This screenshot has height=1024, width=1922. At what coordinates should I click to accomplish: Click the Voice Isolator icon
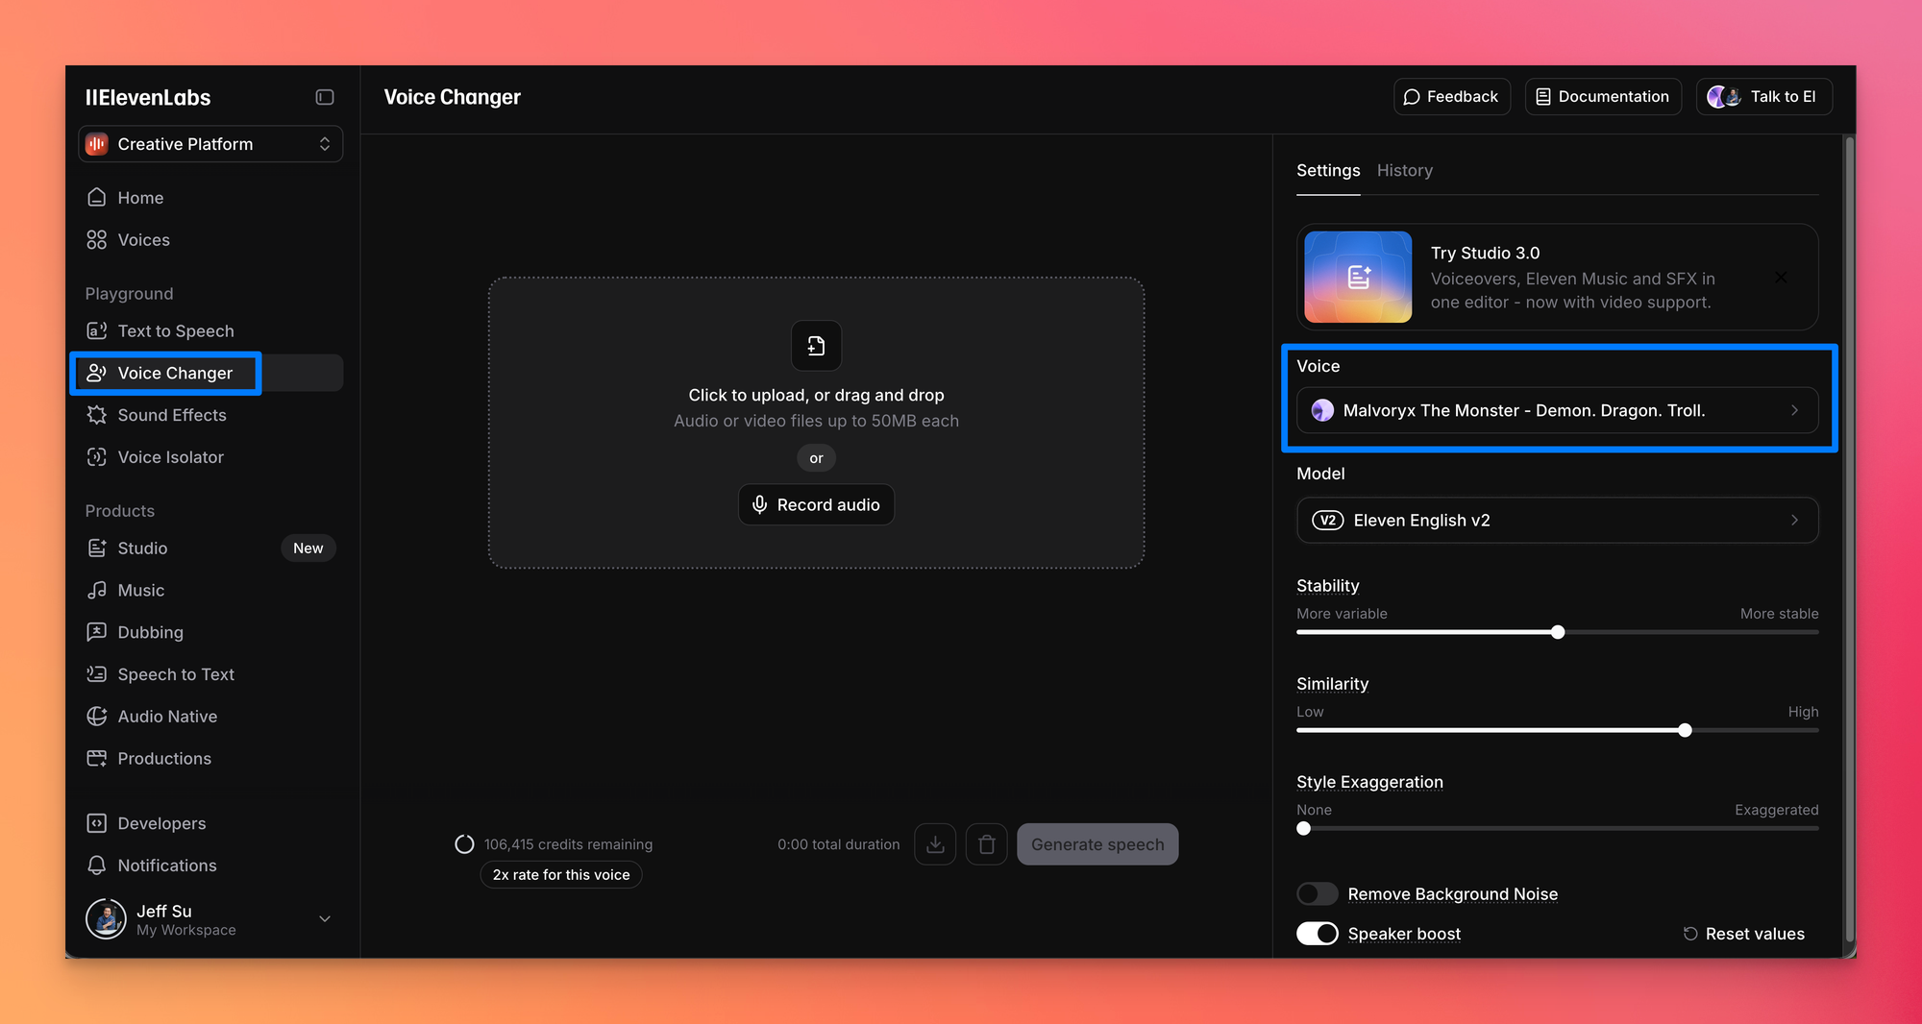[96, 457]
